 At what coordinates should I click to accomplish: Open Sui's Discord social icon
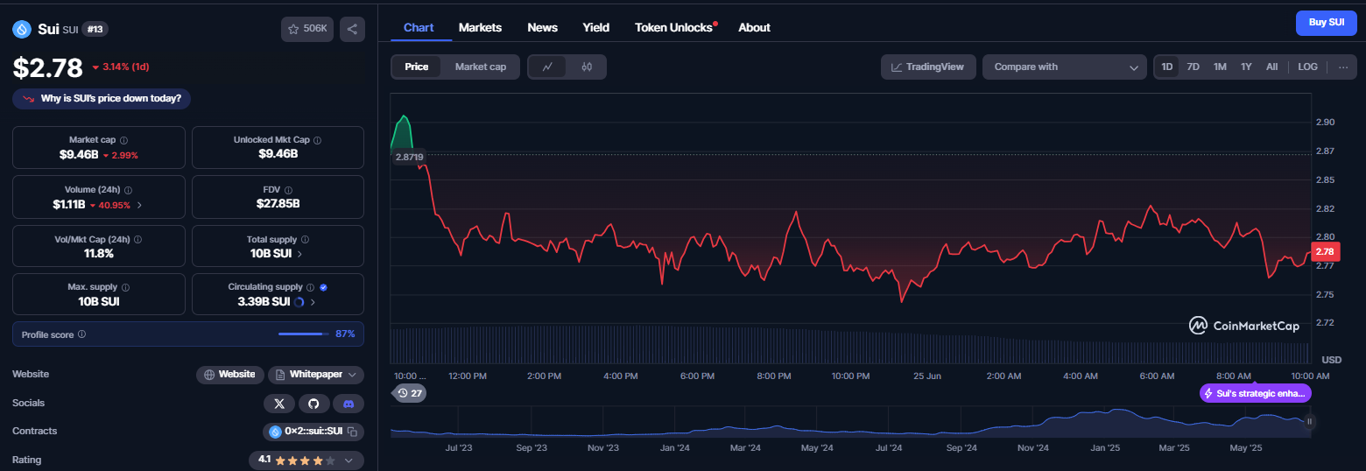(x=349, y=404)
